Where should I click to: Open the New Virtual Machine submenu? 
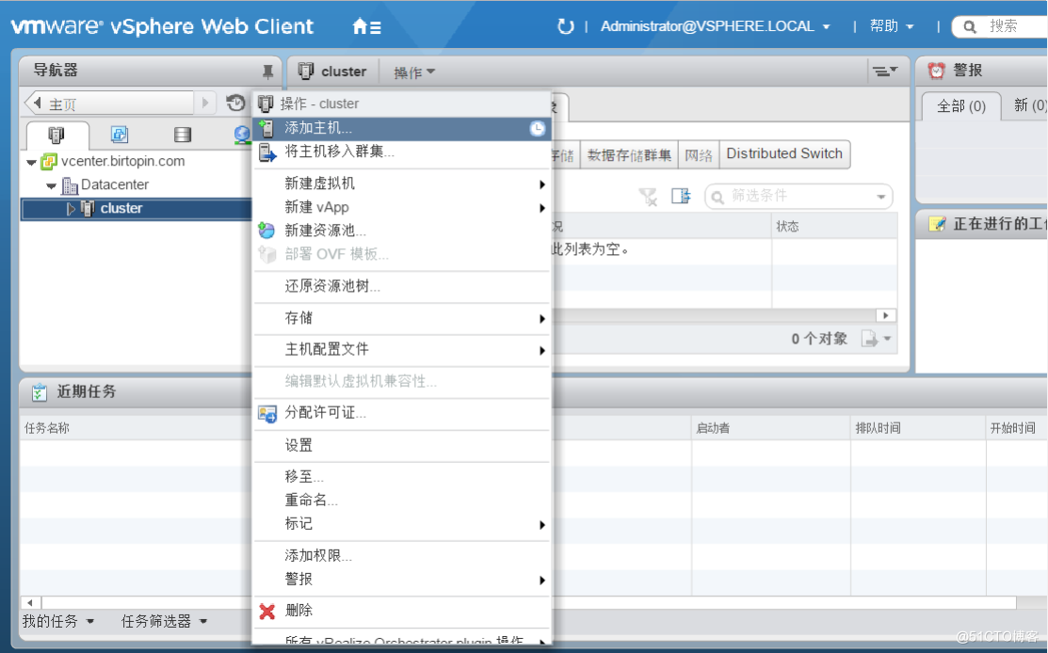(402, 183)
